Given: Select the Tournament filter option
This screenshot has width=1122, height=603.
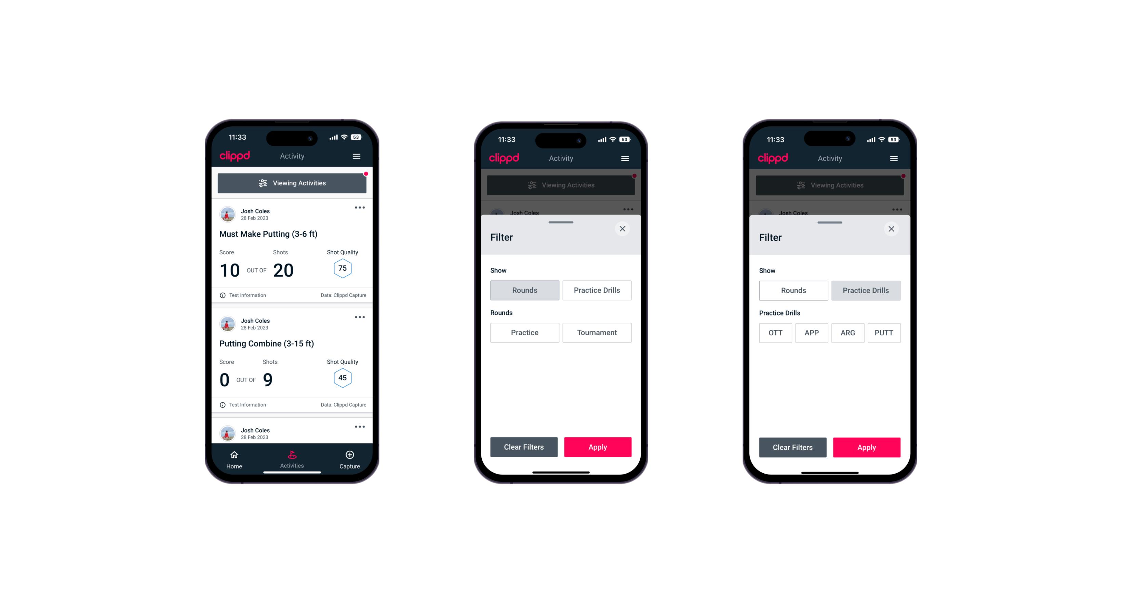Looking at the screenshot, I should tap(596, 333).
